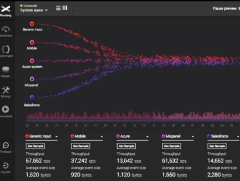Click Get Sample under Mobile
This screenshot has width=240, height=181.
pos(80,146)
